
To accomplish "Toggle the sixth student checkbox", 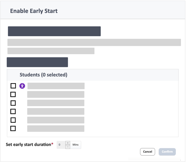I will [13, 129].
